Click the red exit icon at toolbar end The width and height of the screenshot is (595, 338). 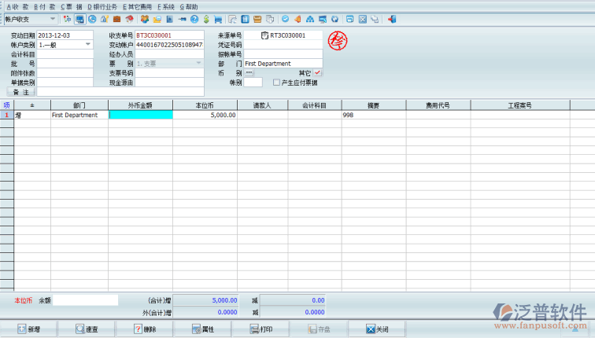[392, 18]
